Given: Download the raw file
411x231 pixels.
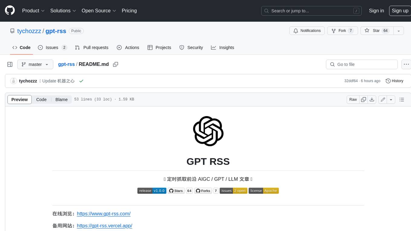Looking at the screenshot, I should tap(372, 99).
